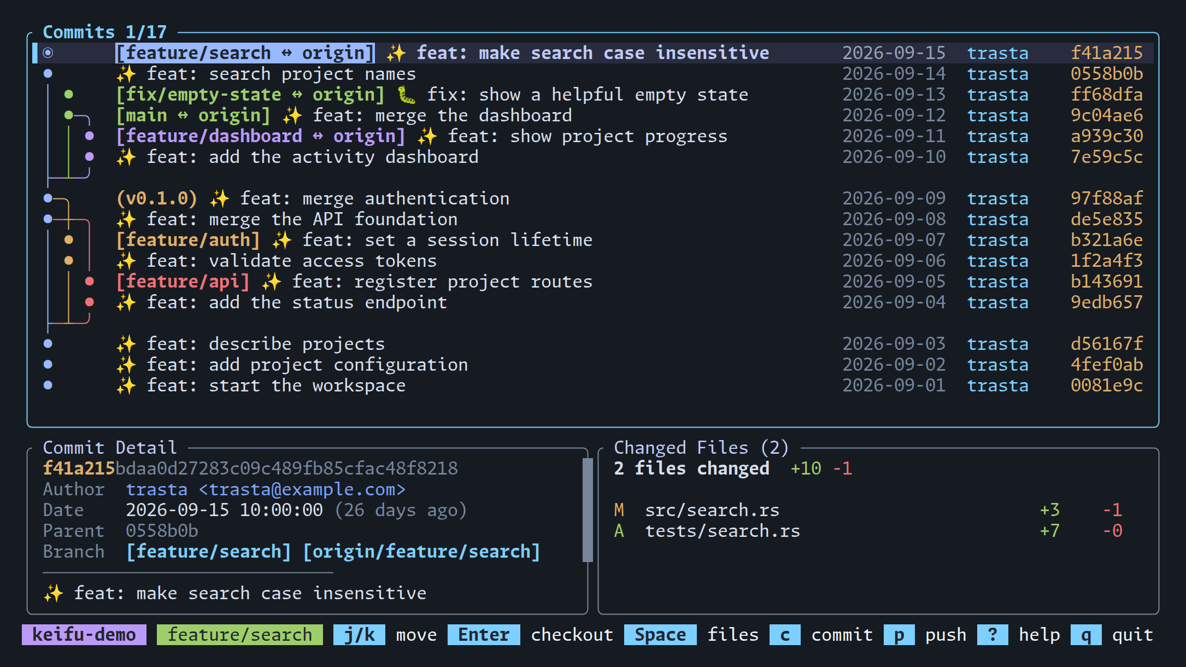Select the main ↔ origin branch label
1186x667 pixels.
coord(193,115)
